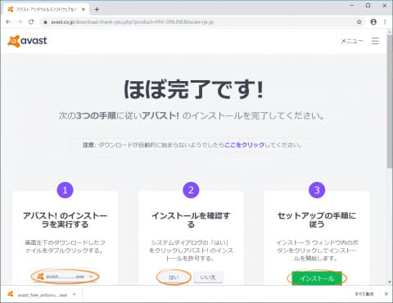393x303 pixels.
Task: Maximize the browser window
Action: click(x=368, y=6)
